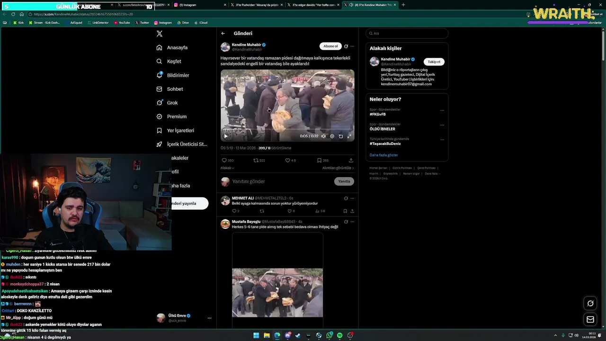Screen dimensions: 606x341
Task: Open WhatsApp in taskbar
Action: [x=329, y=335]
